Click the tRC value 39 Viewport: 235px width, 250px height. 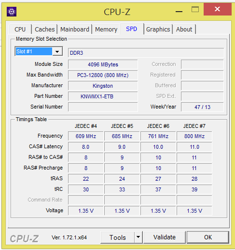click(x=194, y=189)
